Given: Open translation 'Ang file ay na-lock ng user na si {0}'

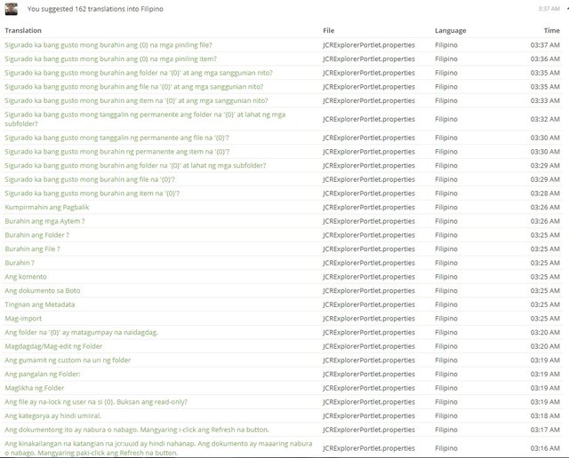Looking at the screenshot, I should tap(96, 401).
